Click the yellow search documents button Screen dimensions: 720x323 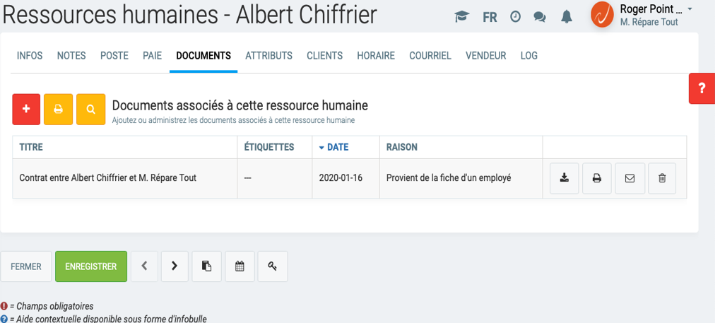click(x=90, y=109)
